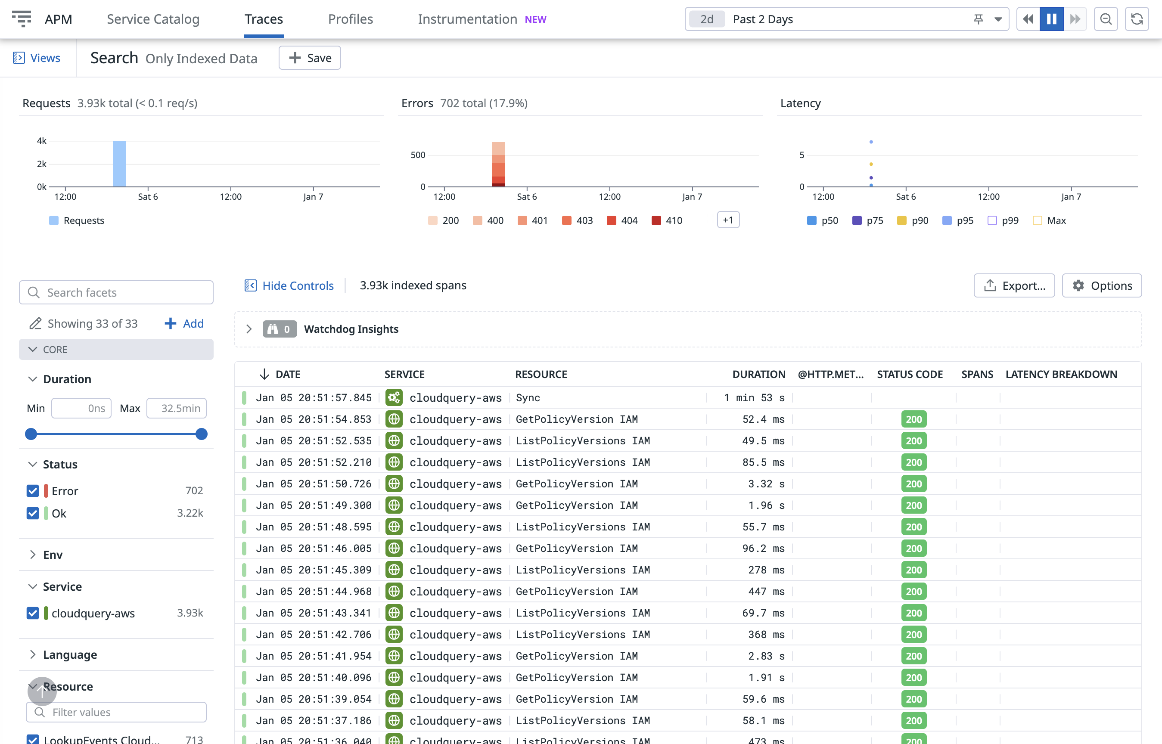Click the scroll-to-top arrow button
This screenshot has width=1162, height=744.
pyautogui.click(x=42, y=691)
